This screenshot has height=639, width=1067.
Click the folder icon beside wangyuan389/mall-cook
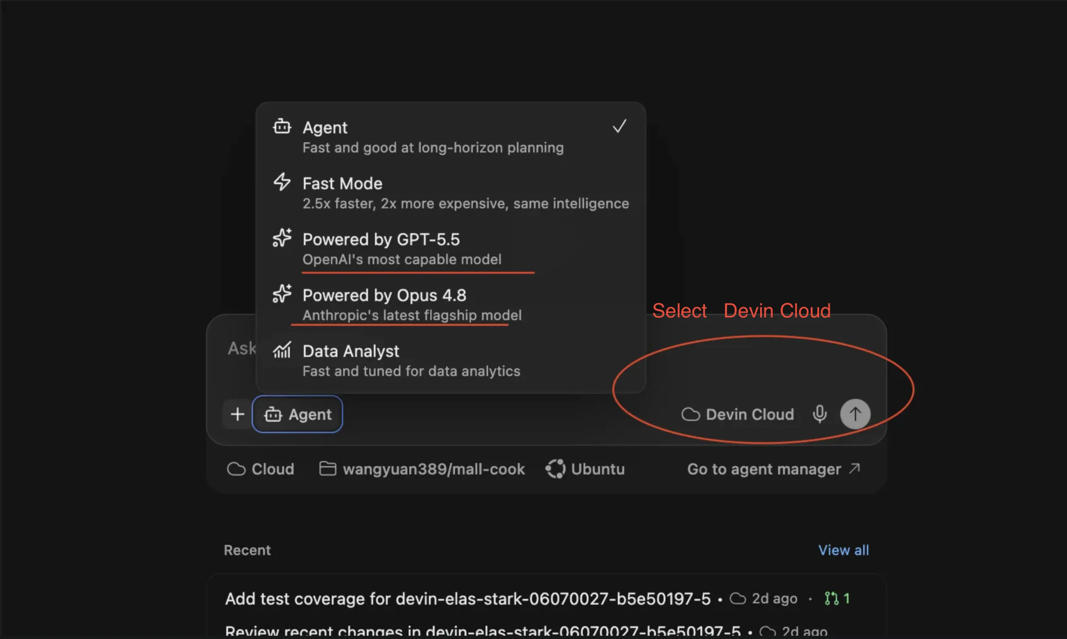point(328,469)
